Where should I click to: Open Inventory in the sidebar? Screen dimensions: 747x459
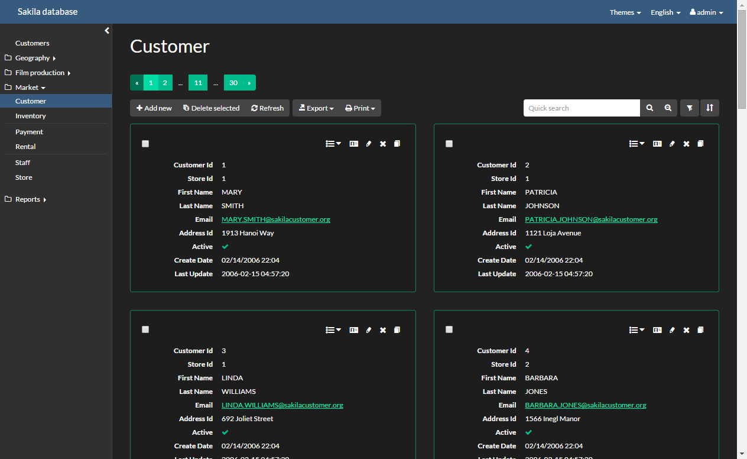pyautogui.click(x=31, y=116)
